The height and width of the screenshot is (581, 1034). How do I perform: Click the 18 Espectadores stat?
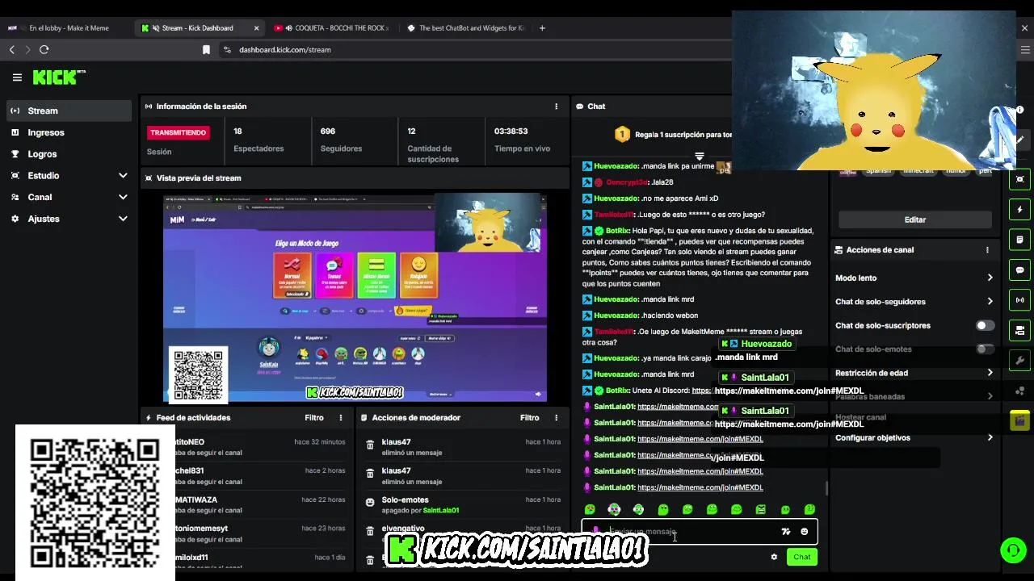point(258,140)
